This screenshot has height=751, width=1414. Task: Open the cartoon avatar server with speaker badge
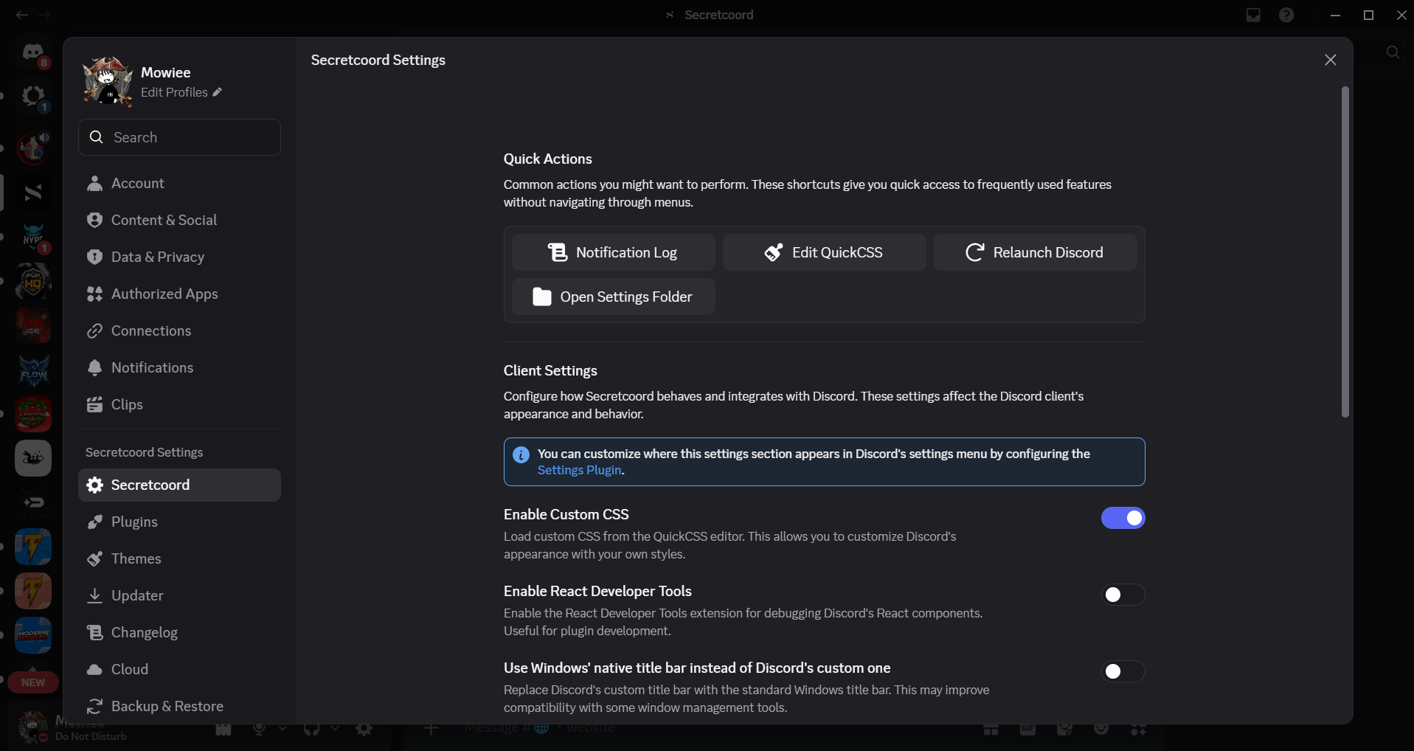(x=33, y=148)
